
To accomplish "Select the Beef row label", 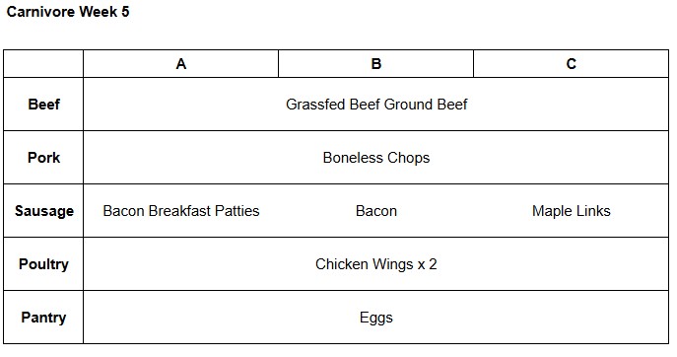I will tap(43, 105).
